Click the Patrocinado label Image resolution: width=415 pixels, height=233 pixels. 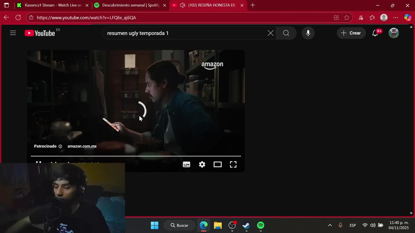45,146
